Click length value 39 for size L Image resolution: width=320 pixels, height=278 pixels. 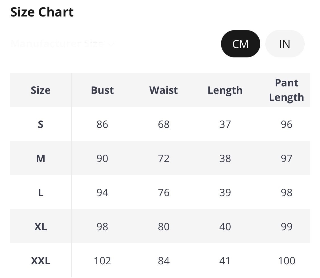coord(225,192)
